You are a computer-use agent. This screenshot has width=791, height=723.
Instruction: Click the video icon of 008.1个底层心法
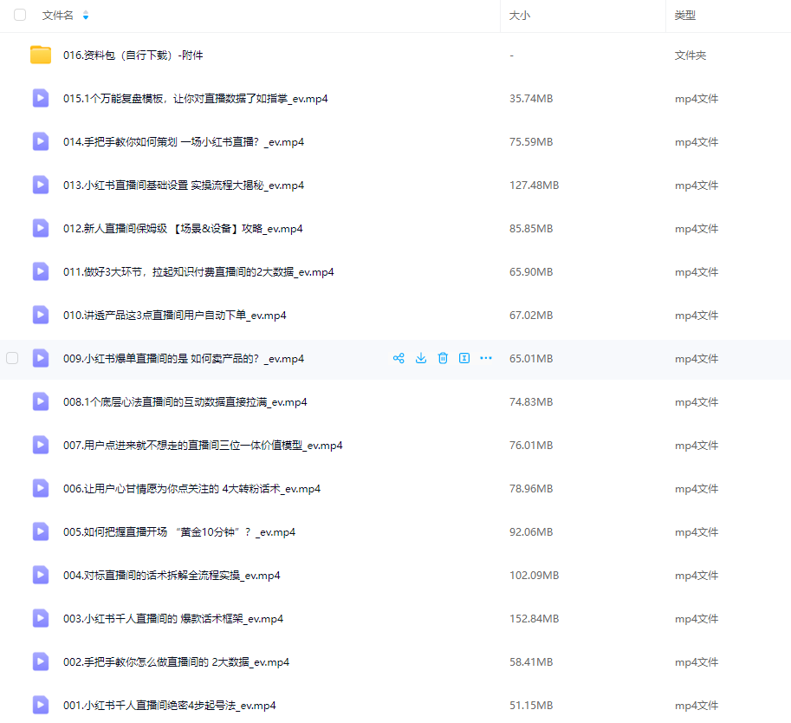tap(41, 402)
